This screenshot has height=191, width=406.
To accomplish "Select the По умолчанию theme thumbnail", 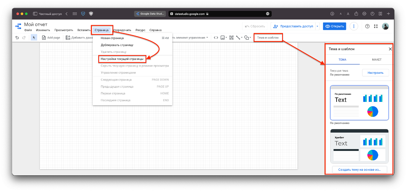I will point(359,103).
